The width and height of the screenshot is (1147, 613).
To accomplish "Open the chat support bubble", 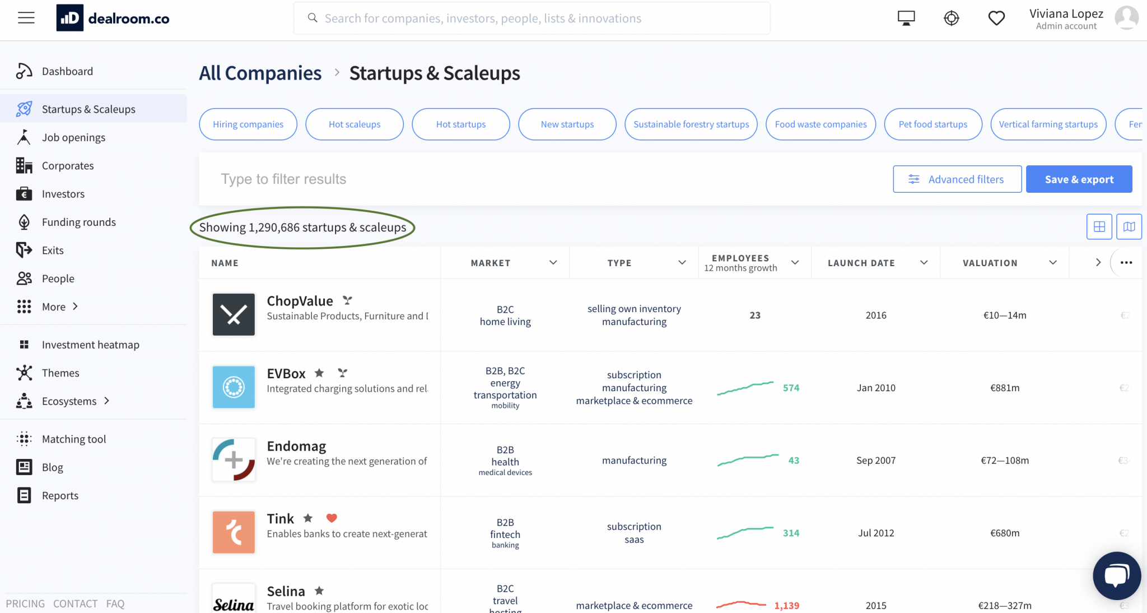I will coord(1116,575).
